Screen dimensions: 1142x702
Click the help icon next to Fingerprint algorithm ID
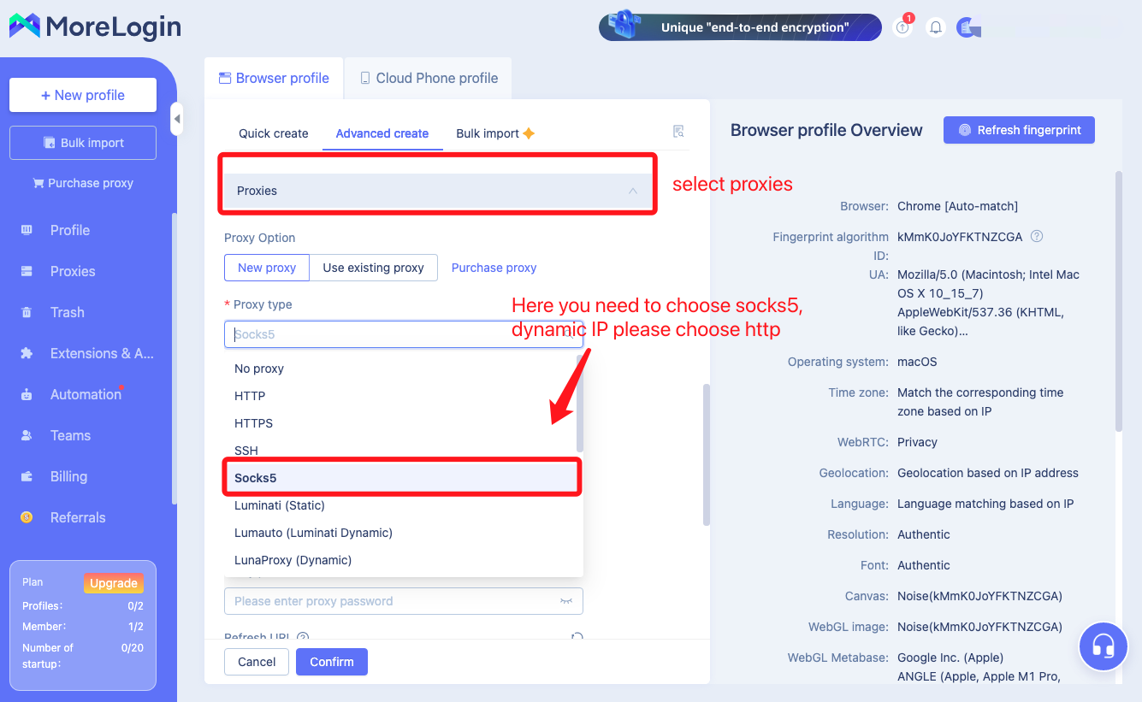coord(1037,237)
